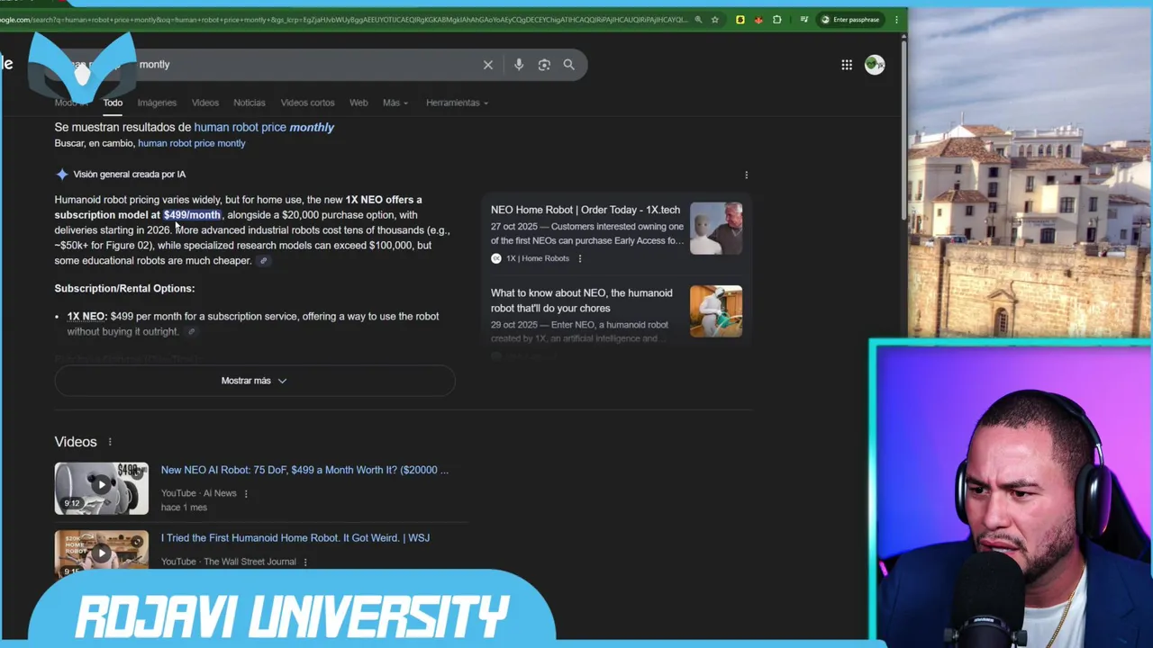The image size is (1153, 648).
Task: Open the yellow browser extension icon
Action: [740, 19]
